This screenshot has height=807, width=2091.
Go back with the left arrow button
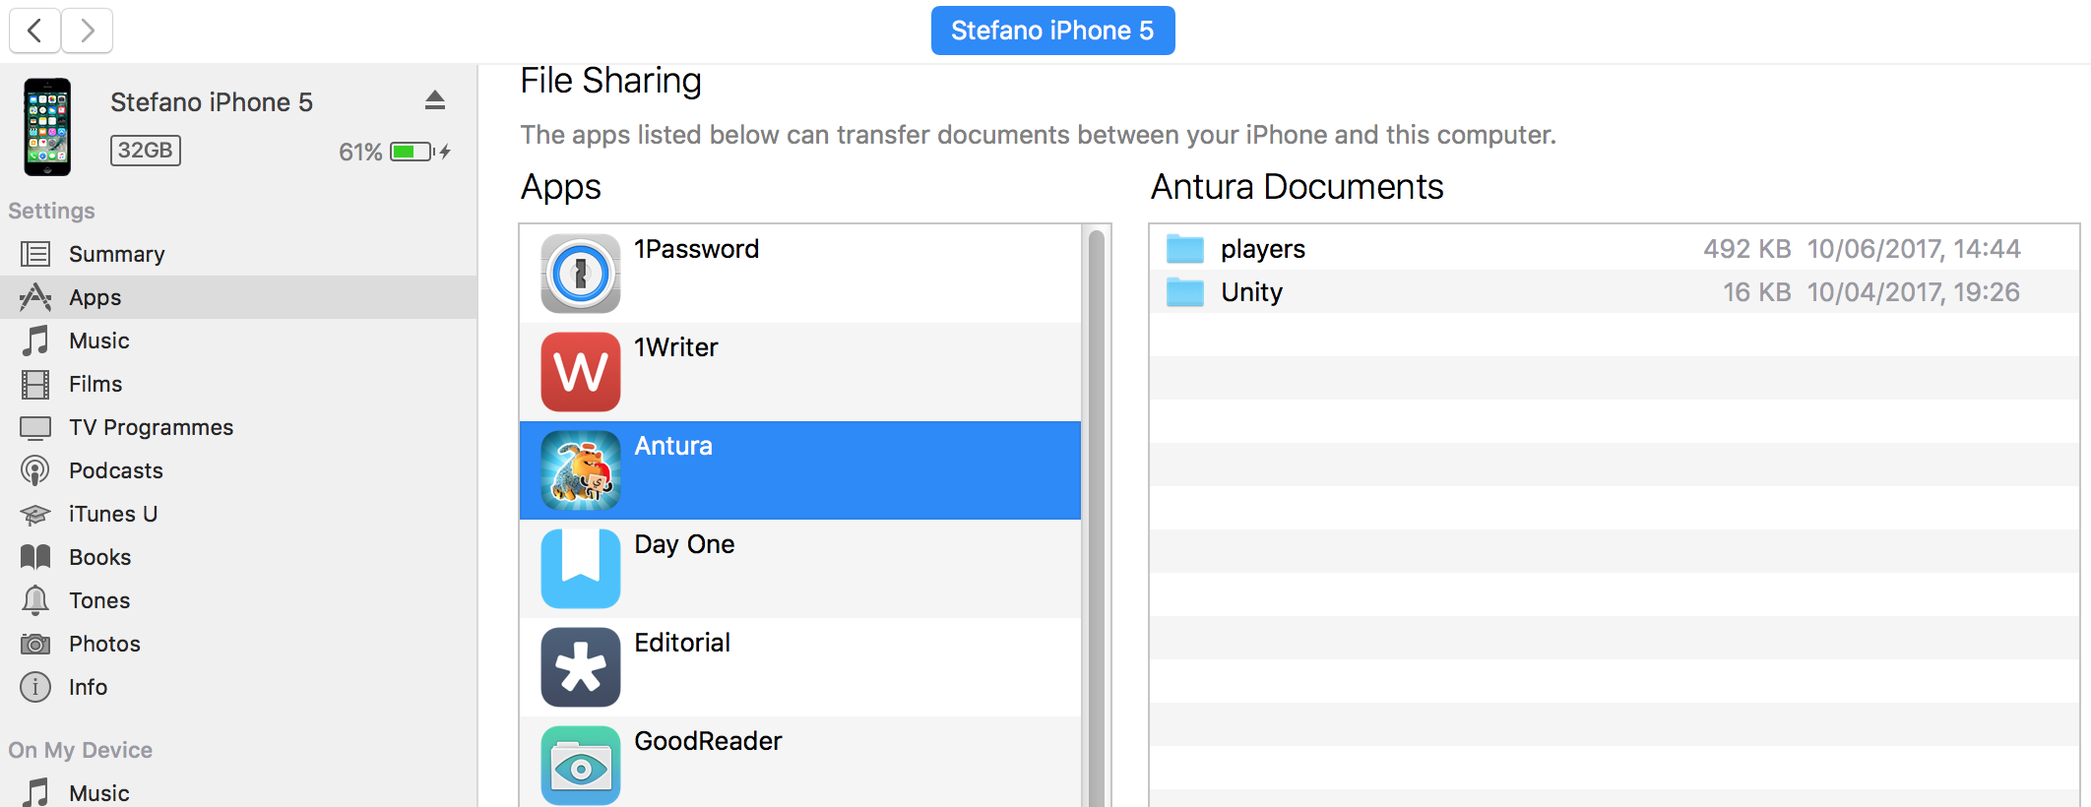[x=35, y=31]
